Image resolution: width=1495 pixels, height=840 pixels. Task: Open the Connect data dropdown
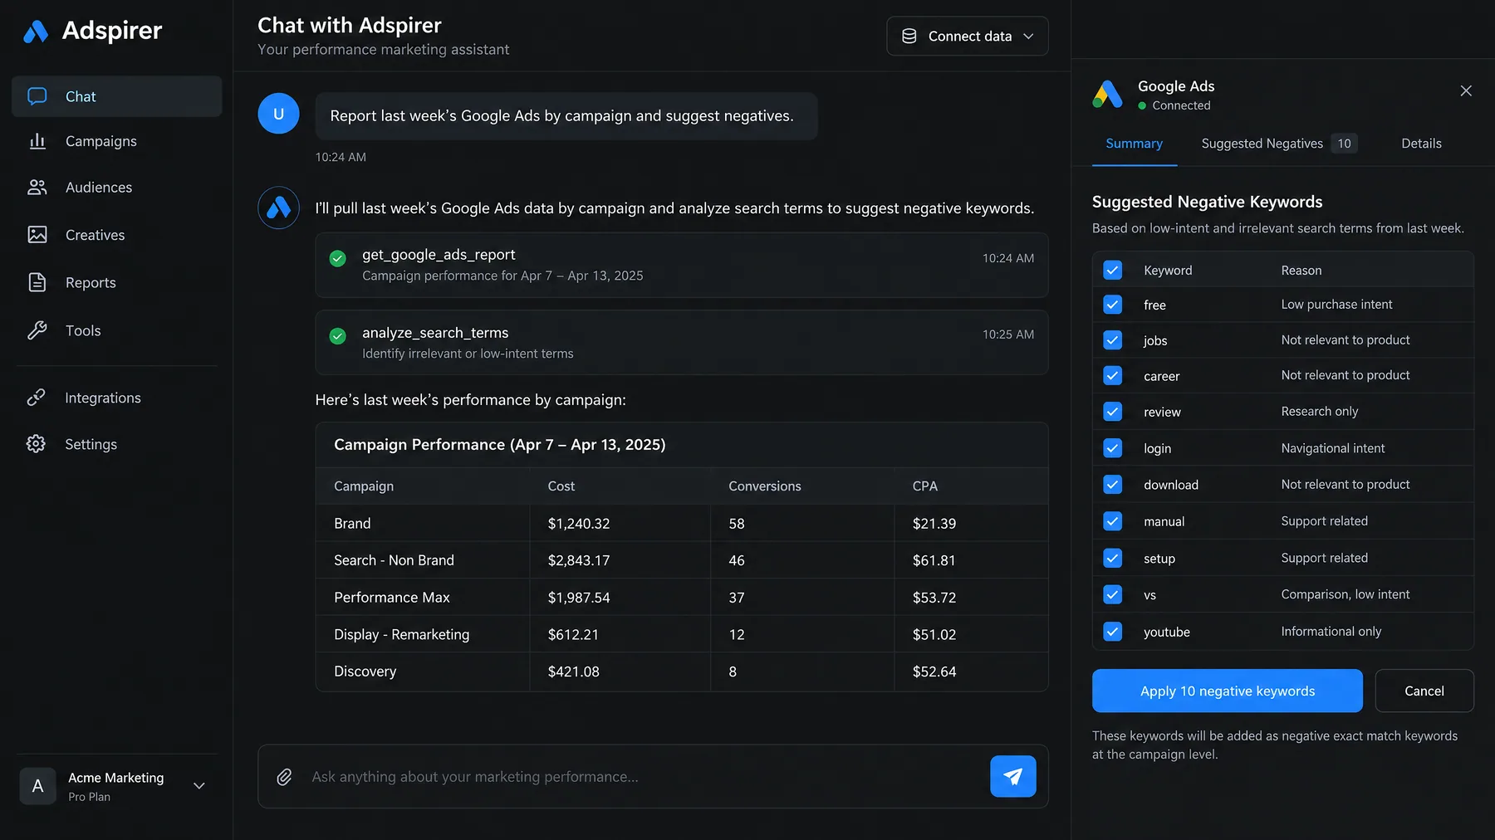tap(967, 37)
